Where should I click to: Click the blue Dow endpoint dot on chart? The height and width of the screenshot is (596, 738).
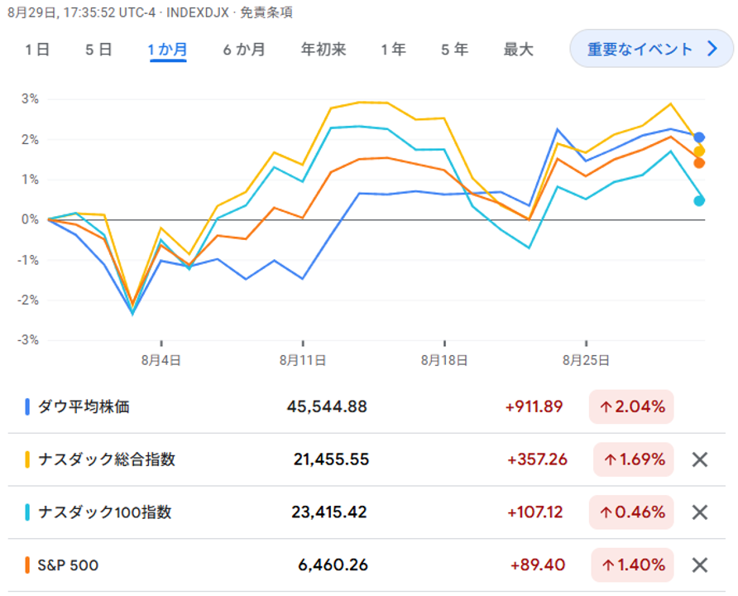coord(699,137)
